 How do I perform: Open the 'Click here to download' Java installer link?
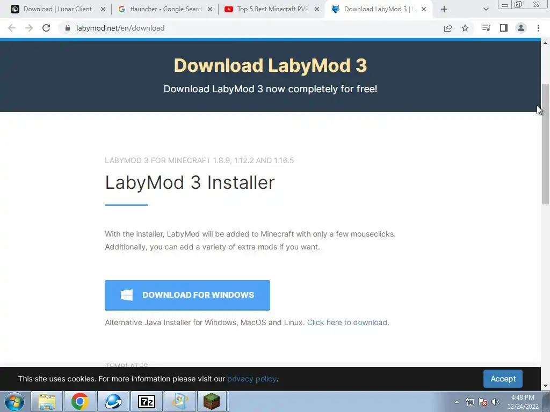pos(348,322)
